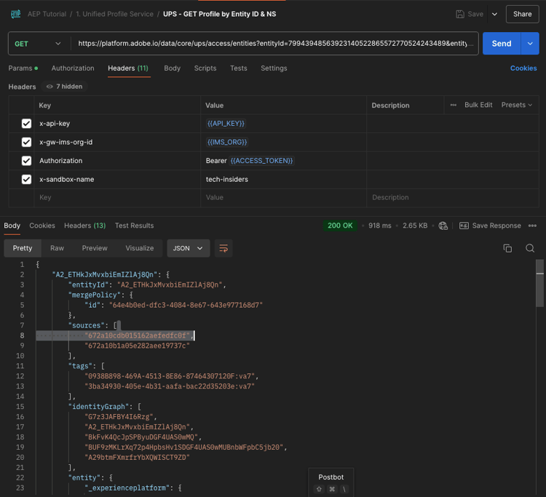
Task: Uncheck the x-api-key header checkbox
Action: (x=26, y=124)
